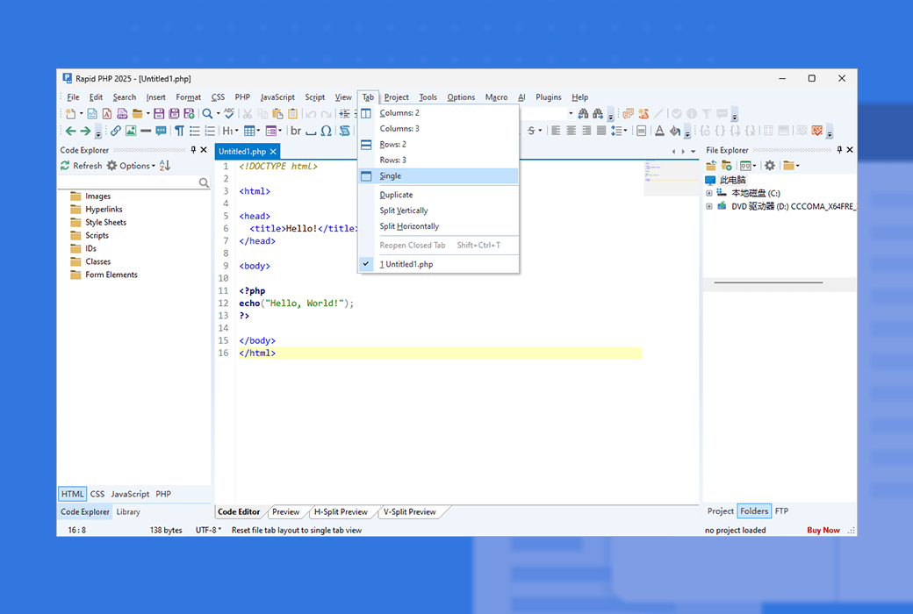913x614 pixels.
Task: Switch to the Preview tab
Action: tap(286, 512)
